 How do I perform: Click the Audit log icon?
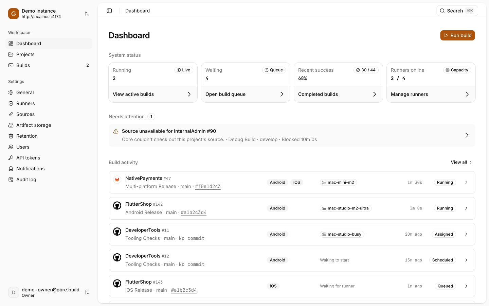pos(11,180)
